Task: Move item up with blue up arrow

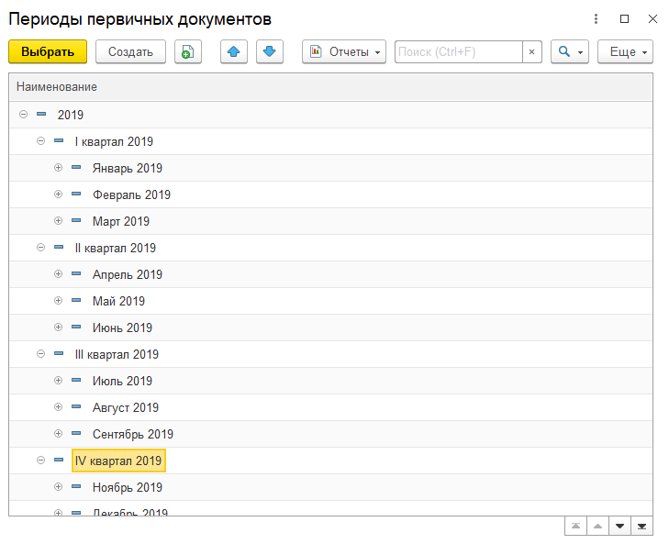Action: coord(234,52)
